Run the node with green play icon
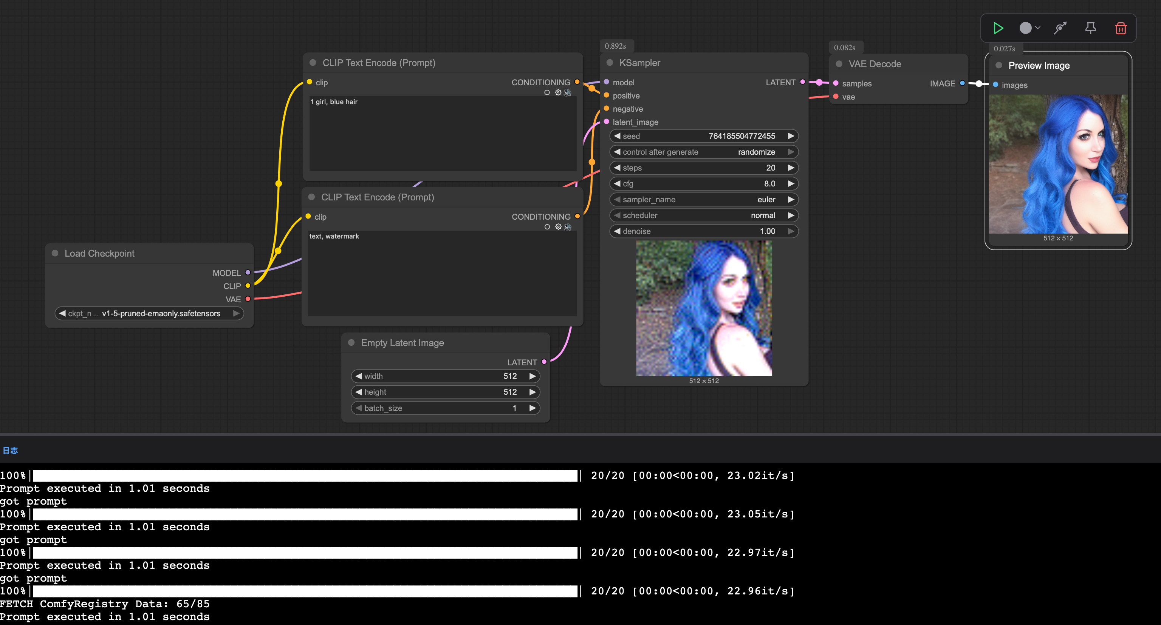The height and width of the screenshot is (625, 1161). tap(998, 28)
